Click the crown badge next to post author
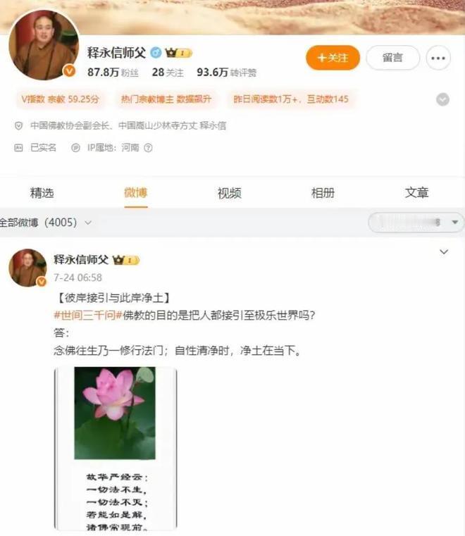Viewport: 465px width, 536px height. point(125,260)
